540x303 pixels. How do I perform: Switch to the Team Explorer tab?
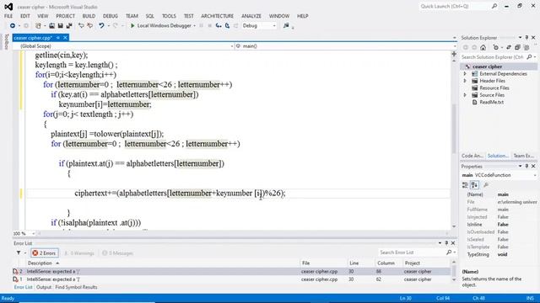tap(524, 156)
